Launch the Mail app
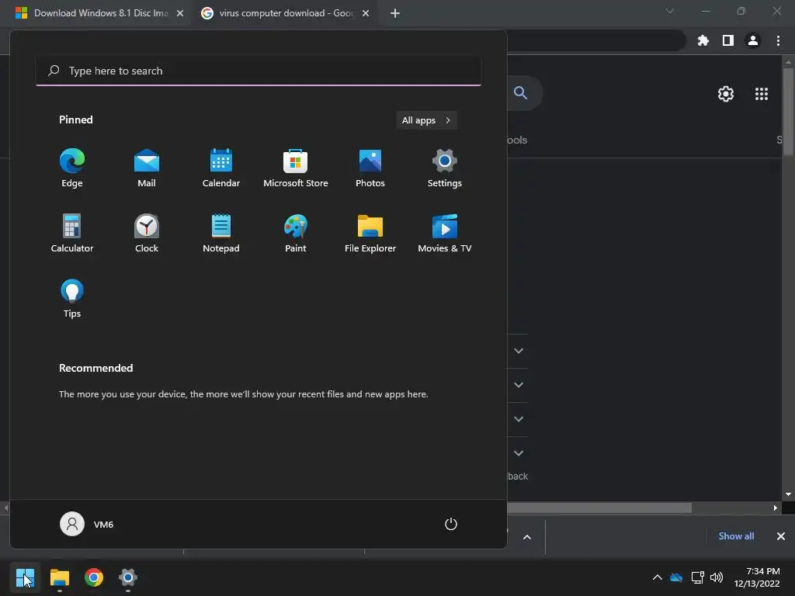This screenshot has height=596, width=795. coord(147,168)
